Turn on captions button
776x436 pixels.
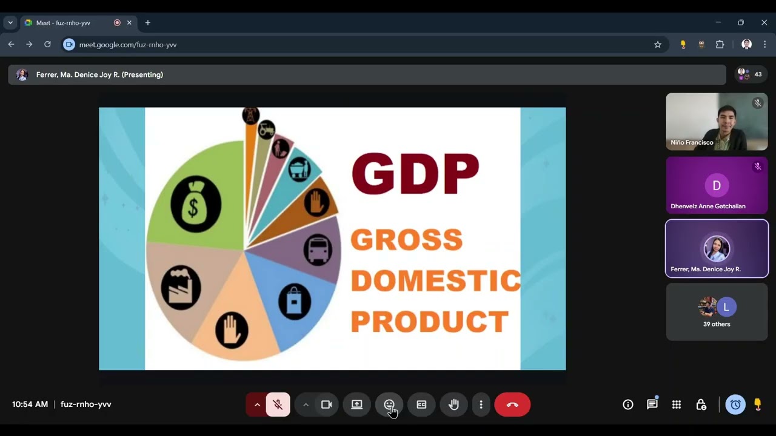click(421, 405)
